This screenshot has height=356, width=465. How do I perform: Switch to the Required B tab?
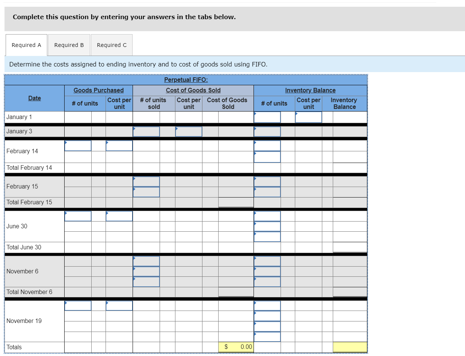(69, 45)
